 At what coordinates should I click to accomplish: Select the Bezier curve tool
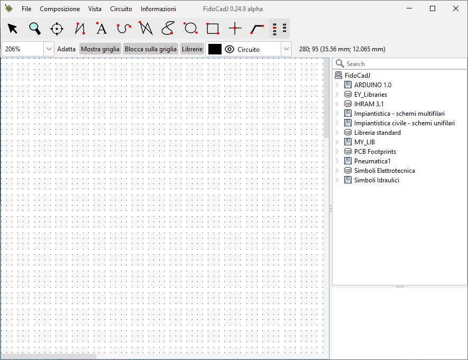pyautogui.click(x=124, y=29)
